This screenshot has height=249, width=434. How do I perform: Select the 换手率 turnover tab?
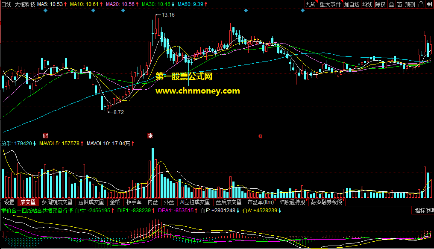pyautogui.click(x=134, y=202)
